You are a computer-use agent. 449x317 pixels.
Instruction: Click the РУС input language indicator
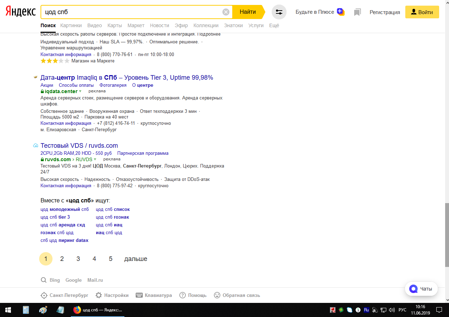pyautogui.click(x=402, y=310)
